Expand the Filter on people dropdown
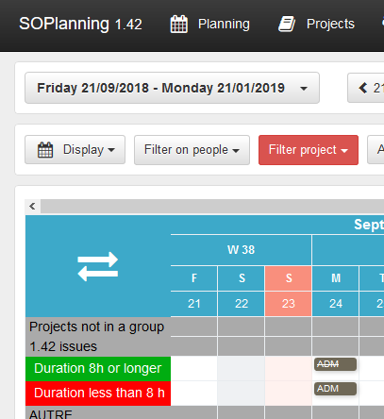 coord(192,150)
